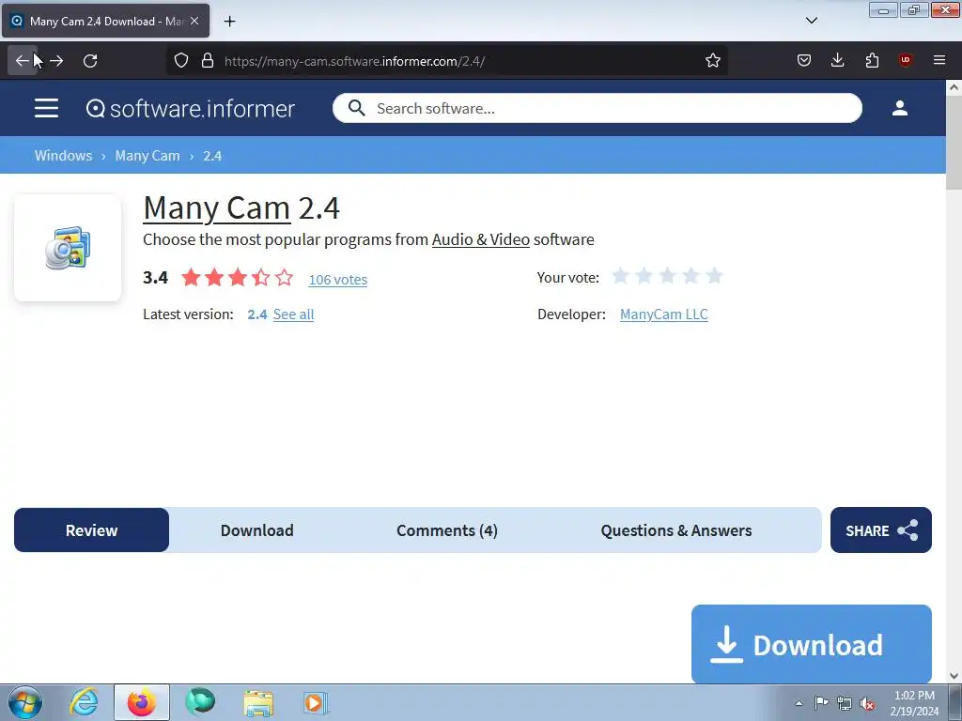Select the Review tab
This screenshot has width=962, height=721.
[x=91, y=530]
